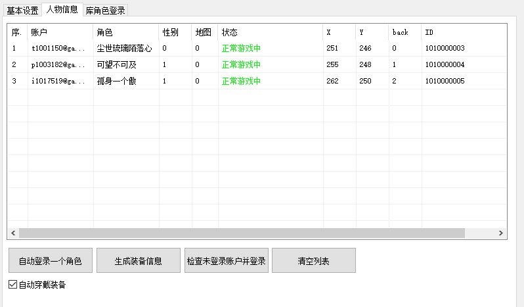Sort by the 序. column header
The image size is (524, 307).
[x=18, y=32]
